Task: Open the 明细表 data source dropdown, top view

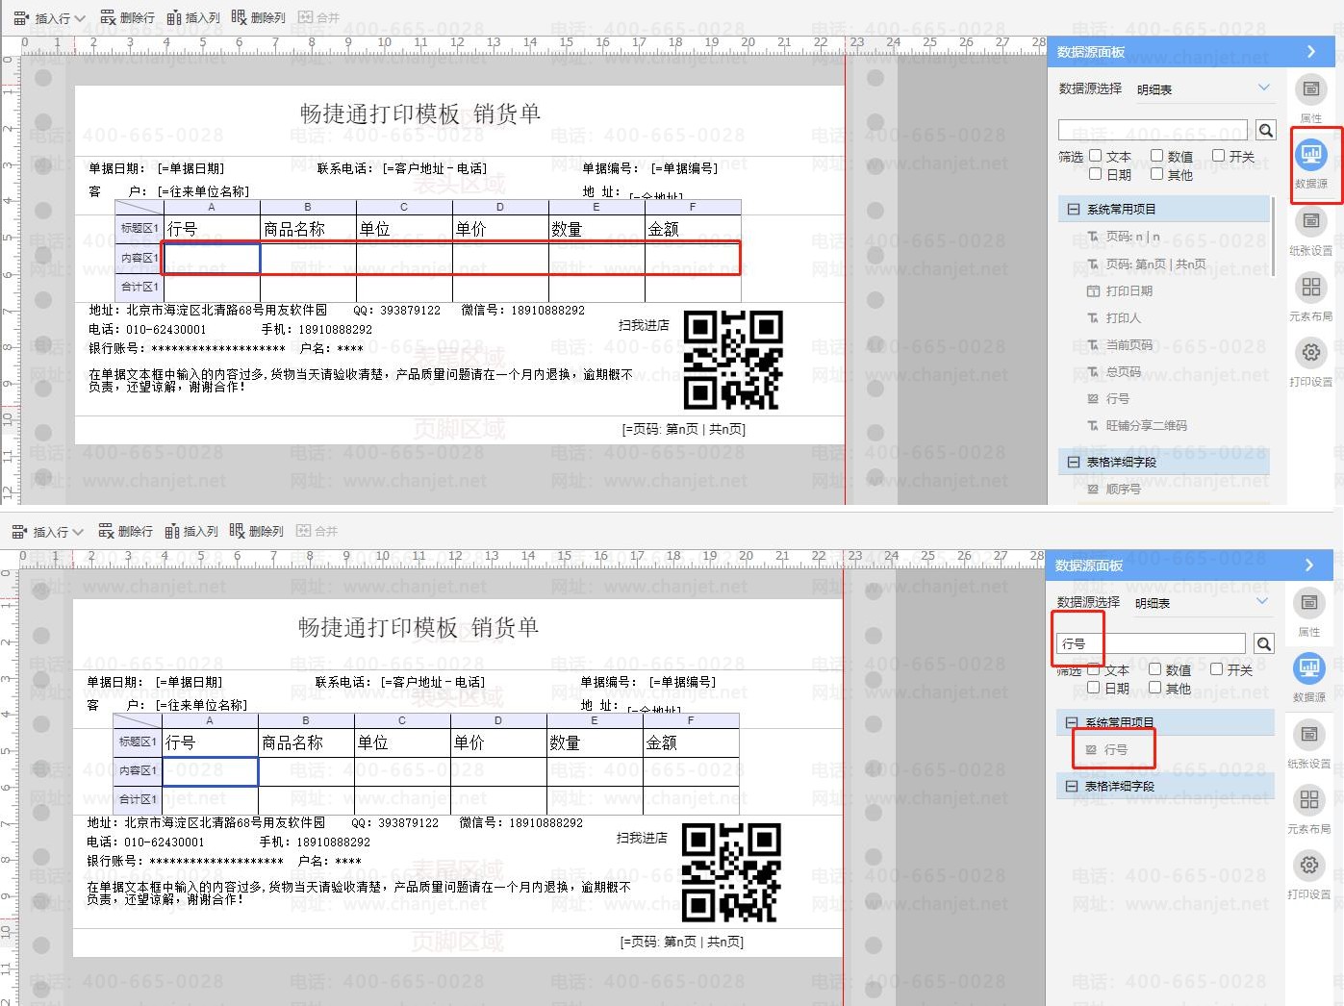Action: tap(1263, 88)
